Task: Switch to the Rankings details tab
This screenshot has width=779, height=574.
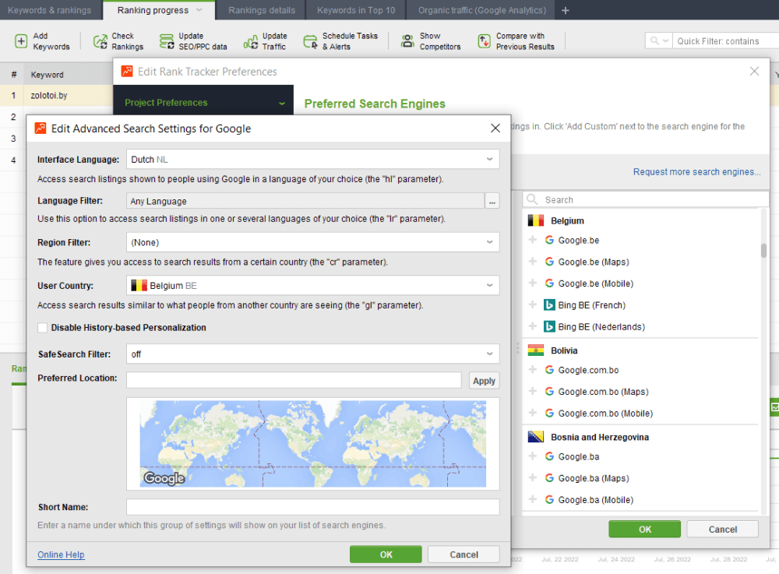Action: pos(263,10)
